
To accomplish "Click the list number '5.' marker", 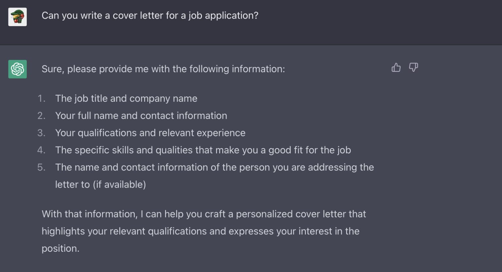I will [41, 167].
